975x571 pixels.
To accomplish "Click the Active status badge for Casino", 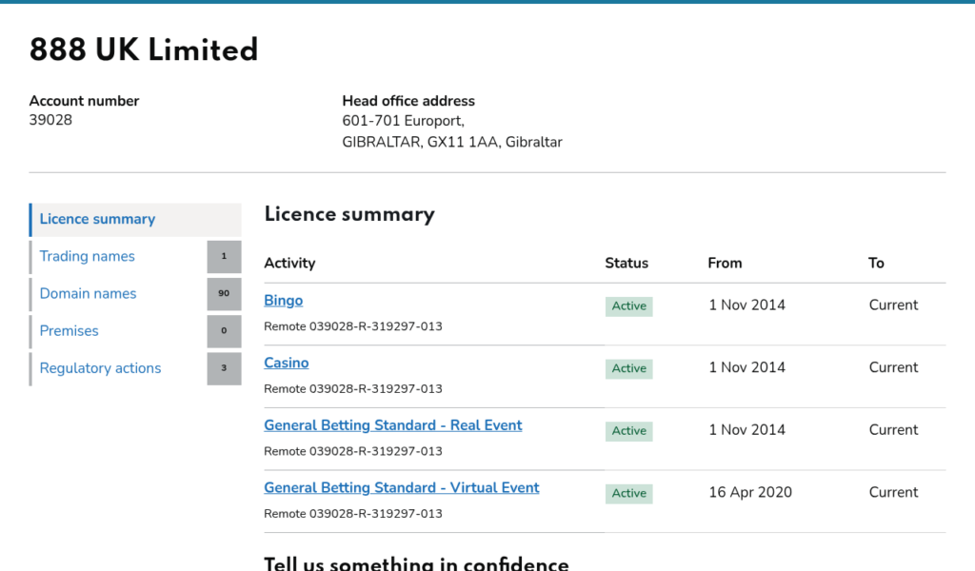I will (628, 368).
